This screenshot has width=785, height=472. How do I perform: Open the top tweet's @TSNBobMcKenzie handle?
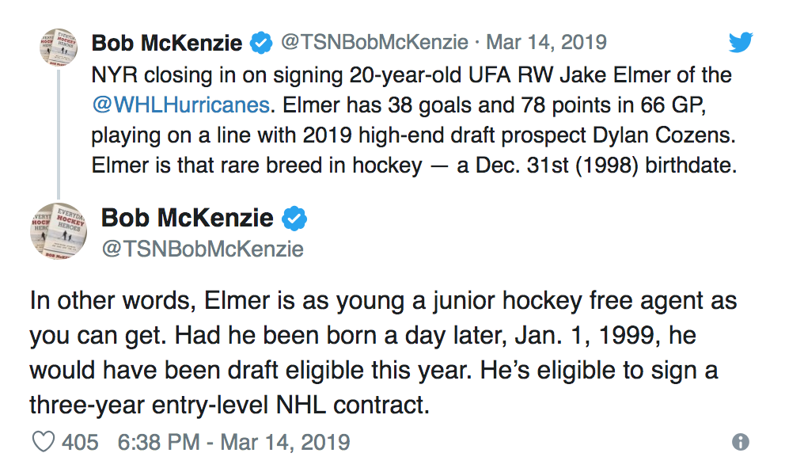coord(374,42)
